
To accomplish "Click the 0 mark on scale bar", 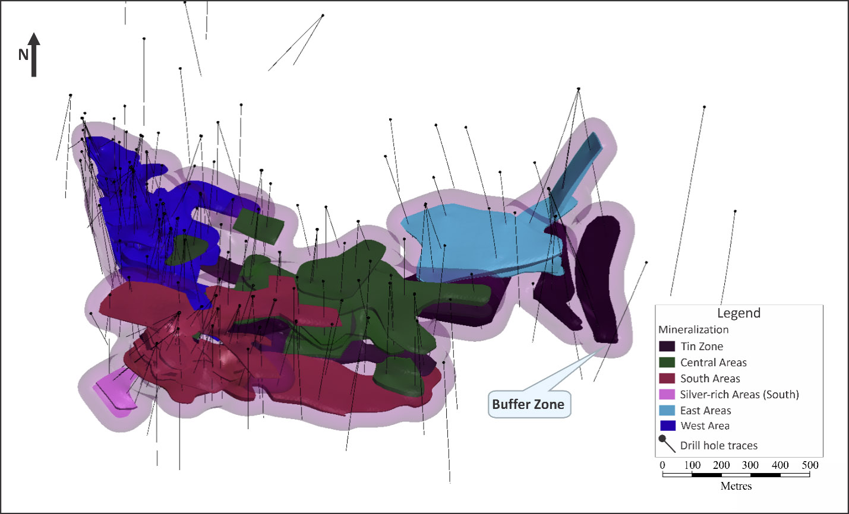I will click(662, 465).
